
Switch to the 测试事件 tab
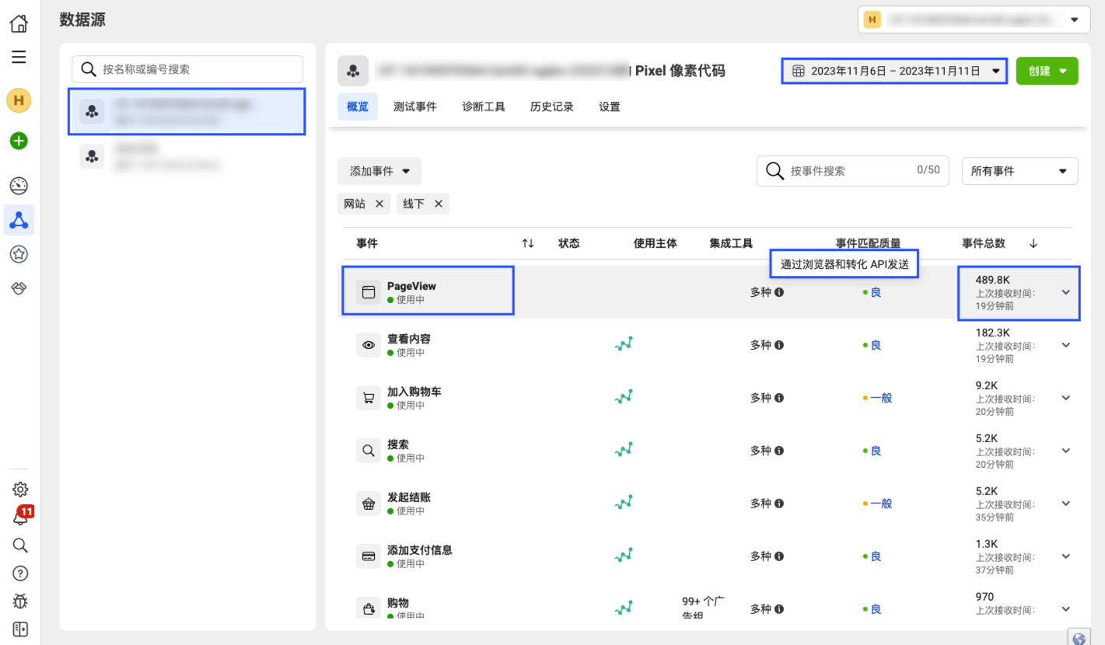(x=414, y=107)
